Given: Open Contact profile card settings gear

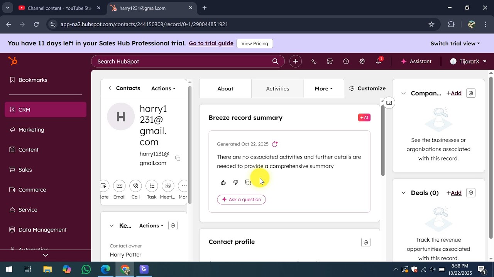Looking at the screenshot, I should click(366, 242).
